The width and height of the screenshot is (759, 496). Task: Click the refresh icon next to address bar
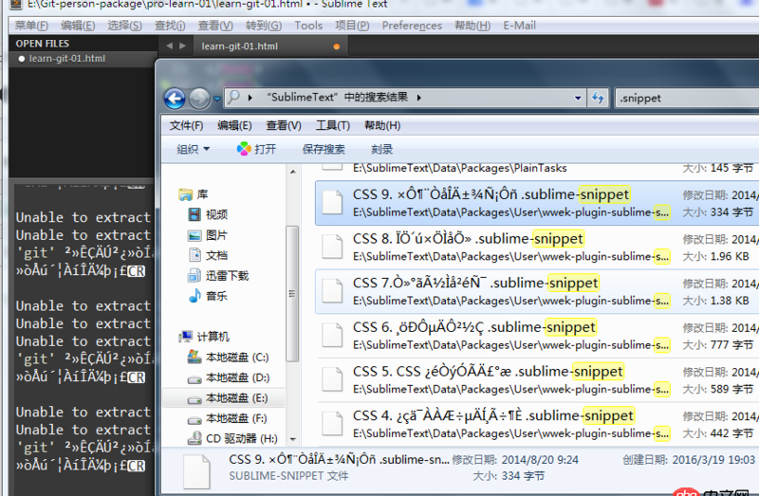pos(599,99)
